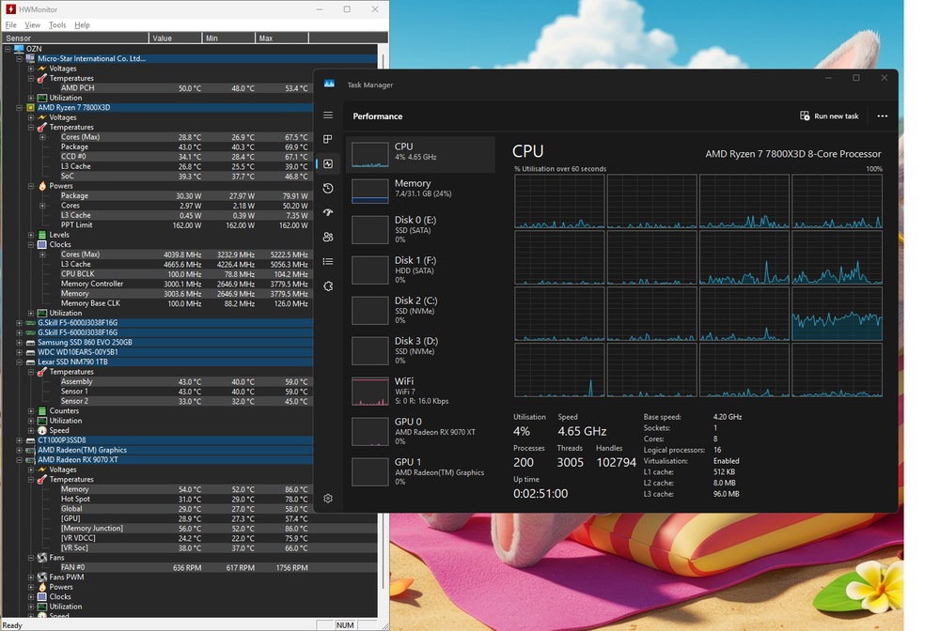The width and height of the screenshot is (940, 631).
Task: Collapse the AMD Ryzen 7 7800X3D node
Action: pos(19,108)
